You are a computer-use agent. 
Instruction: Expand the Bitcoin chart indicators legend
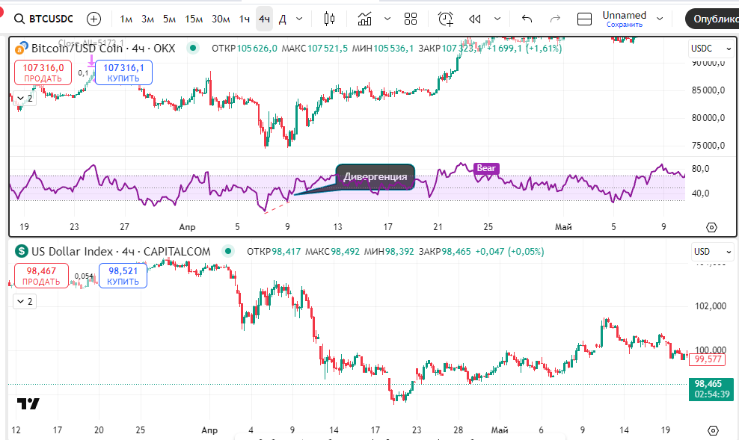pos(25,98)
